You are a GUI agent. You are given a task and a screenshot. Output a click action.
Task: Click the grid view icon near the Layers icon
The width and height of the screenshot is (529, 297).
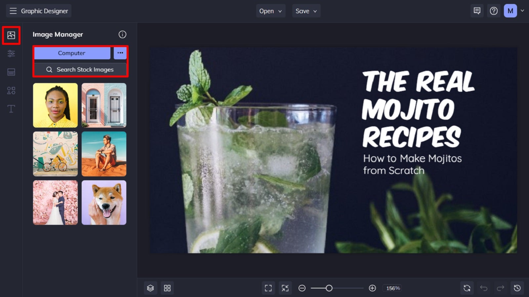pyautogui.click(x=167, y=287)
